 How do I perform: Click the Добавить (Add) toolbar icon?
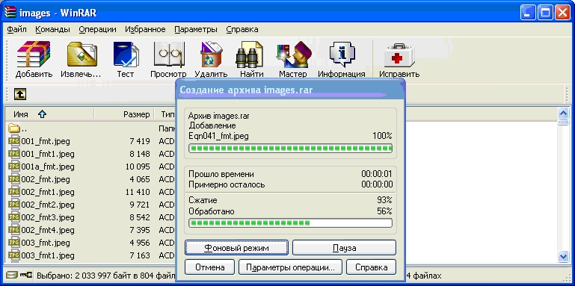[x=34, y=59]
